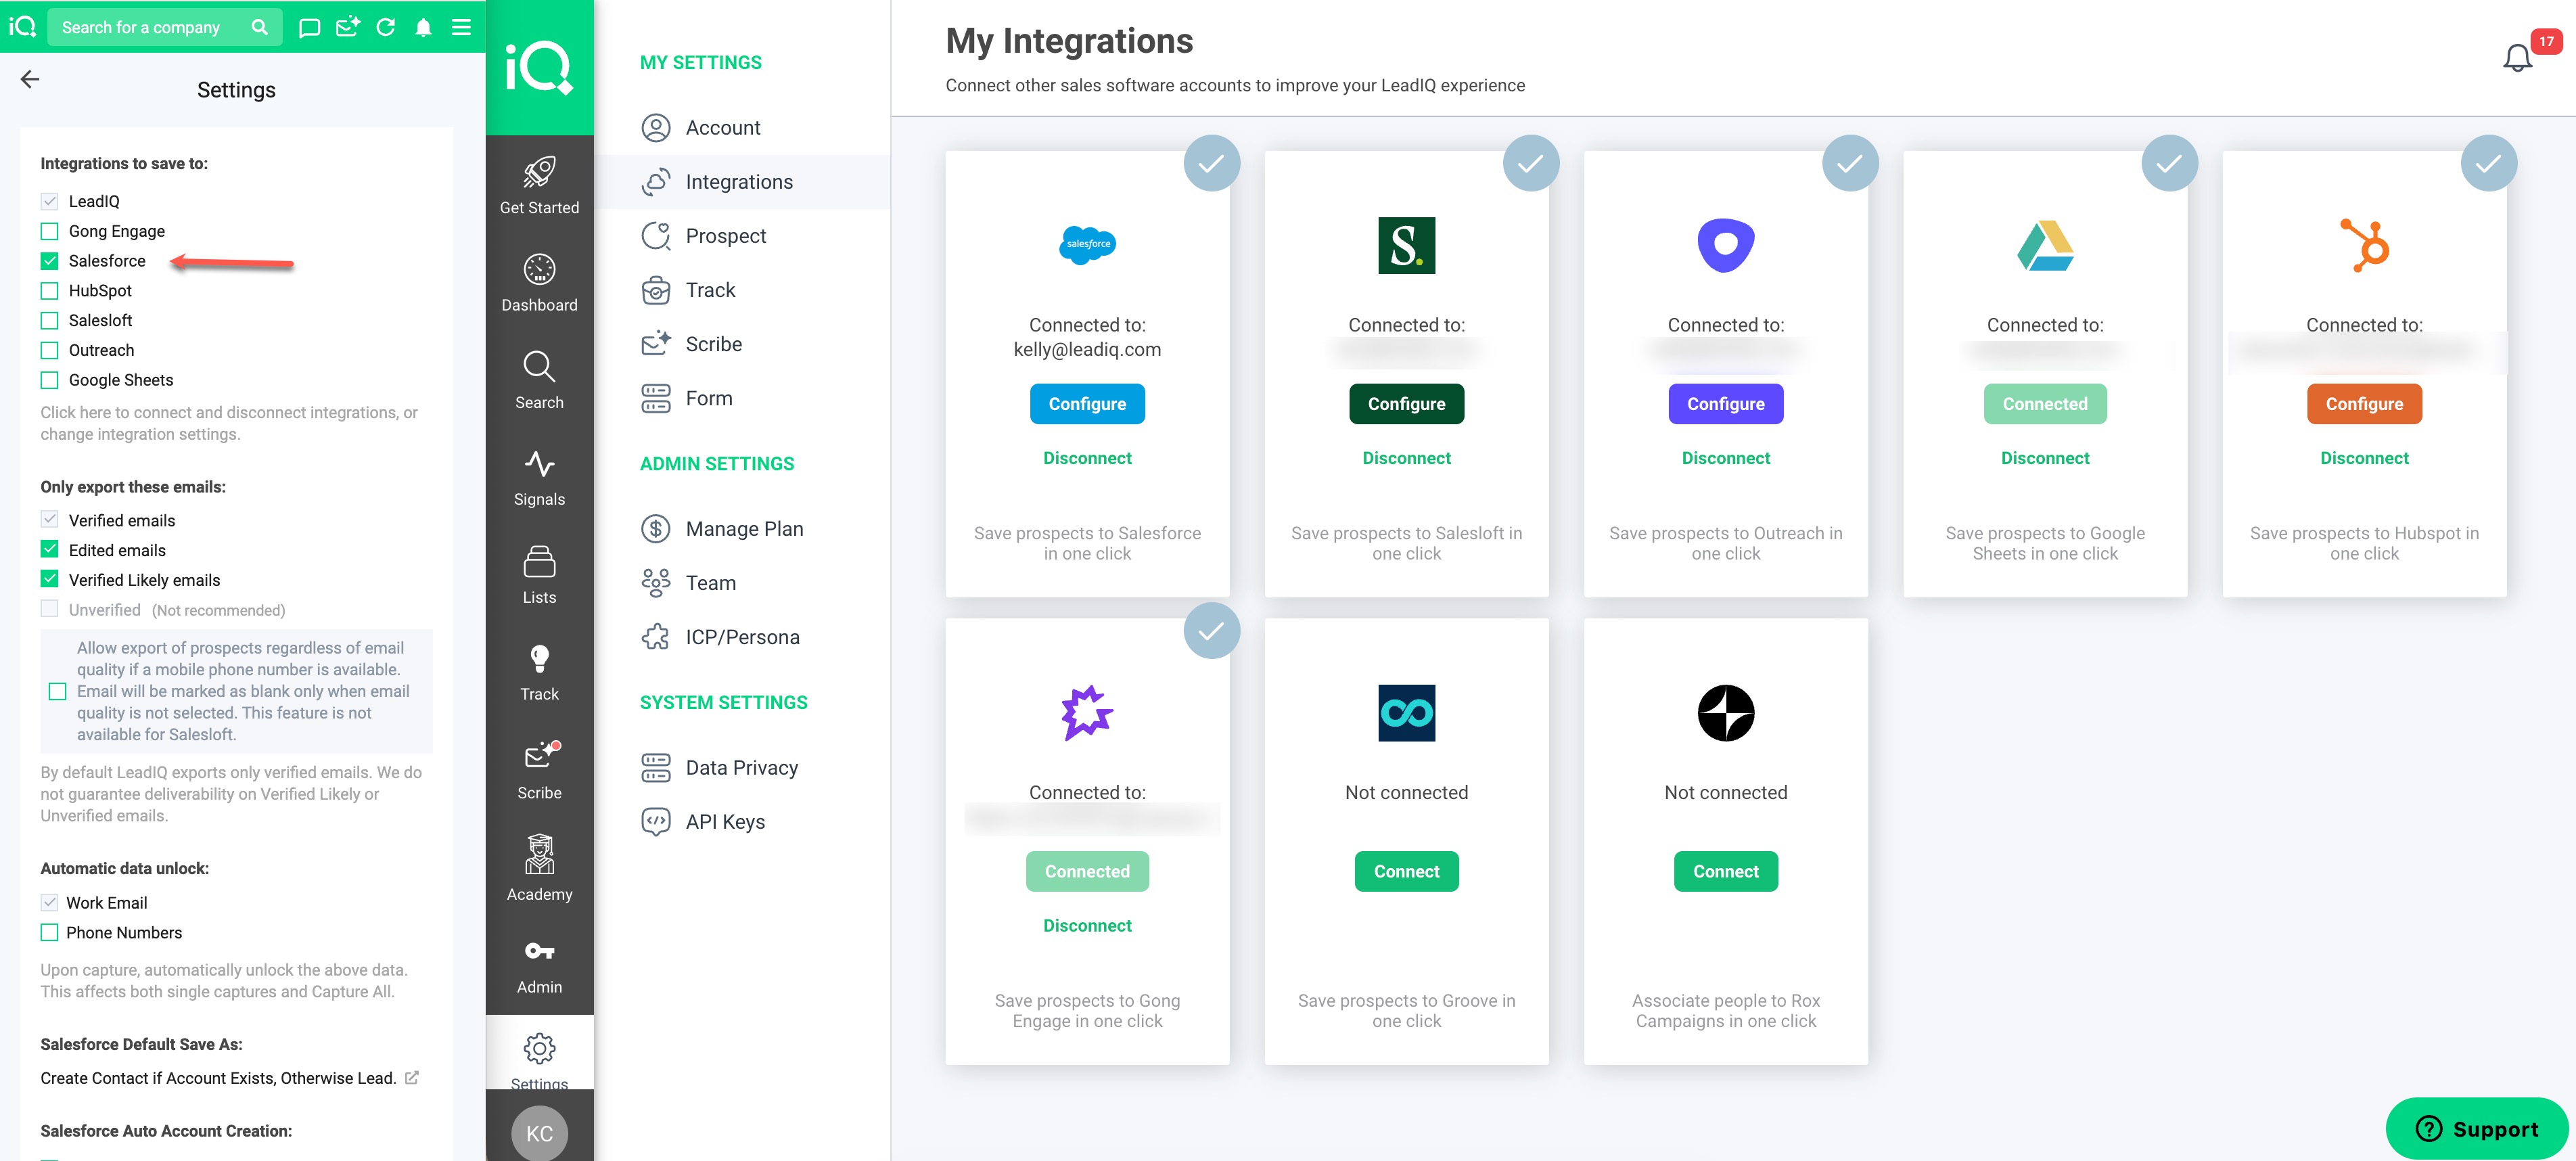
Task: Uncheck the Salesforce integration checkbox
Action: (x=49, y=261)
